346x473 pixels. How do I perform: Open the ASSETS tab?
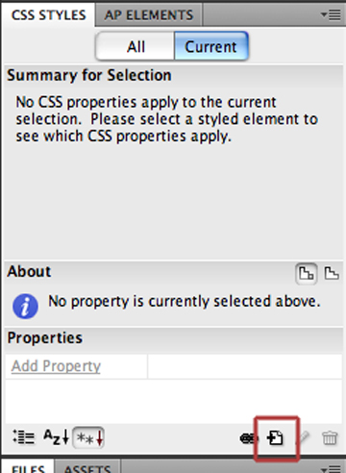pos(87,467)
